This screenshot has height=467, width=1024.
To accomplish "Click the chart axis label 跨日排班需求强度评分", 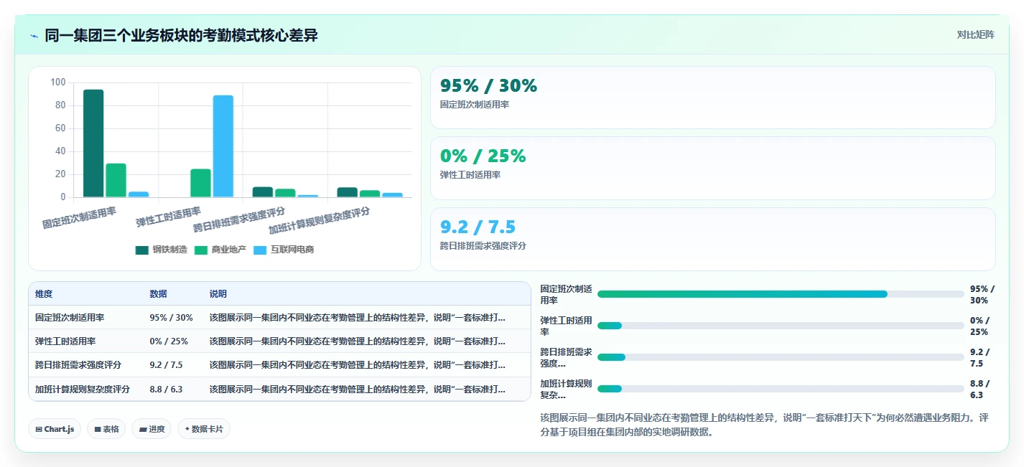I will coord(239,220).
